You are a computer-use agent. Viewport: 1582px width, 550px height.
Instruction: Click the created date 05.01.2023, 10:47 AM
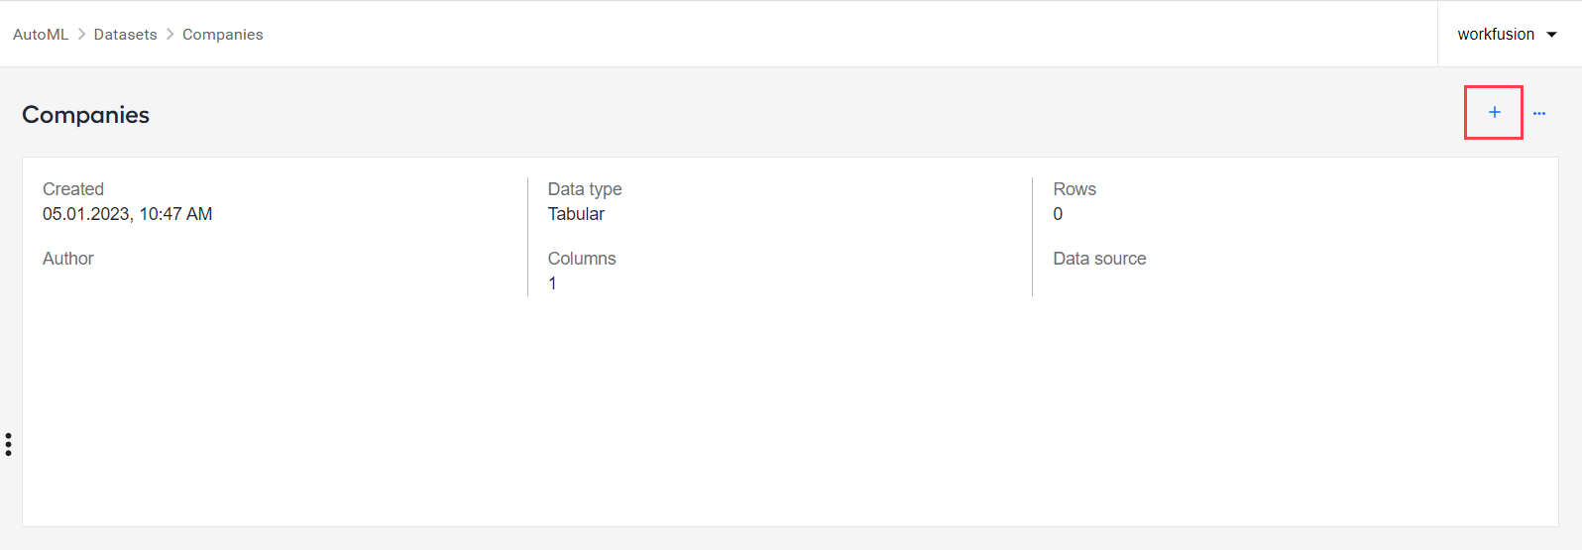click(x=127, y=214)
